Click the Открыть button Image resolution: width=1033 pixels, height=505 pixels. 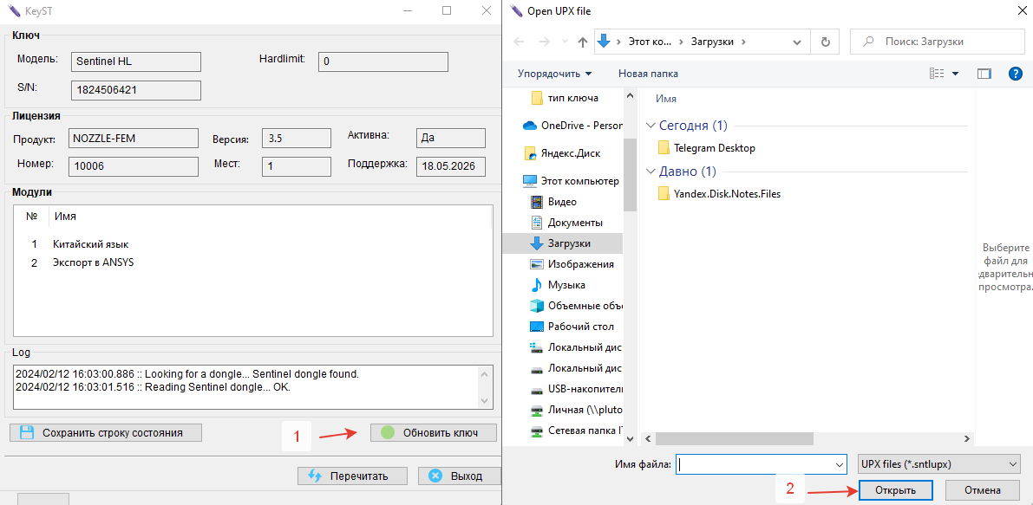coord(895,490)
